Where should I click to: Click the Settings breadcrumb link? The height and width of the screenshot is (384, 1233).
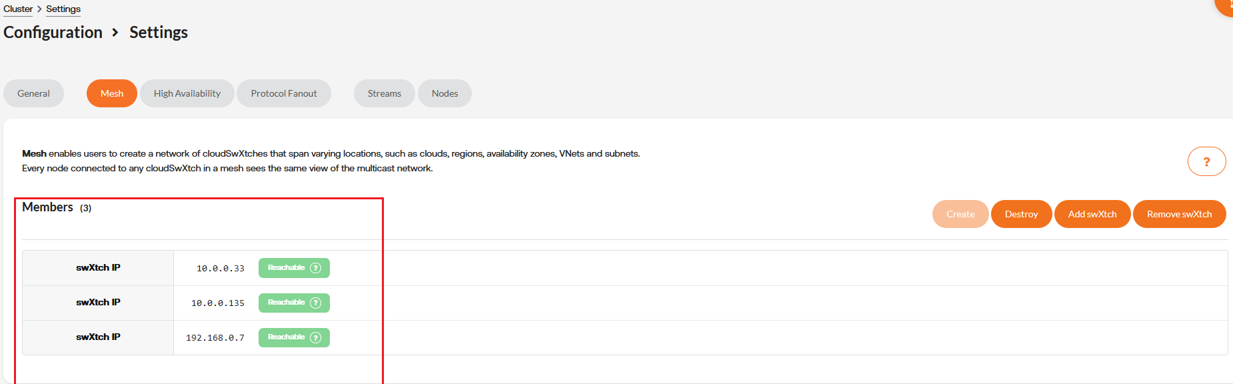tap(63, 9)
